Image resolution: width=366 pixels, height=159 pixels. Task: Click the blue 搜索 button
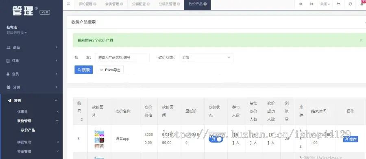pos(83,70)
